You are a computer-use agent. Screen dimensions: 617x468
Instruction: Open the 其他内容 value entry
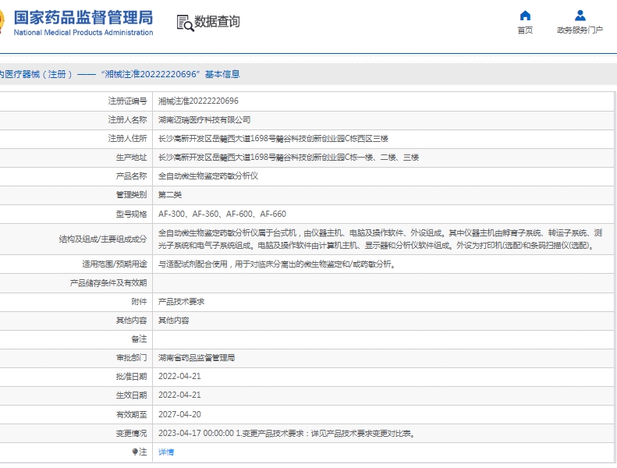coord(173,321)
